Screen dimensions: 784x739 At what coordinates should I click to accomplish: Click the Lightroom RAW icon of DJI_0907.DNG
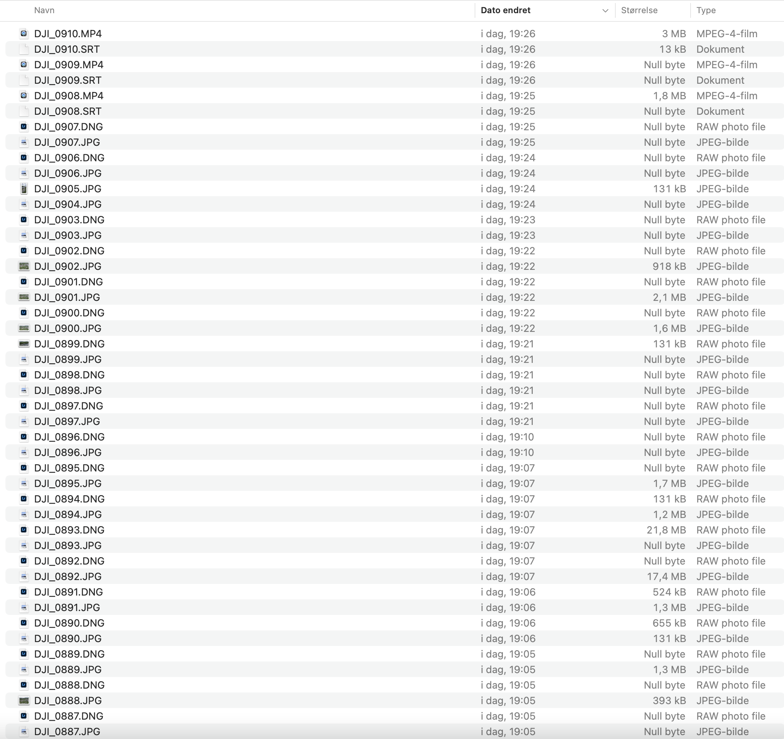pyautogui.click(x=24, y=126)
